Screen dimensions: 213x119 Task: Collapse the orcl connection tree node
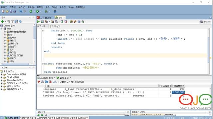click(x=1, y=29)
